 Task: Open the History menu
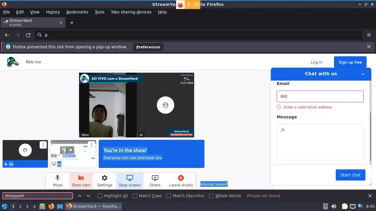[53, 12]
